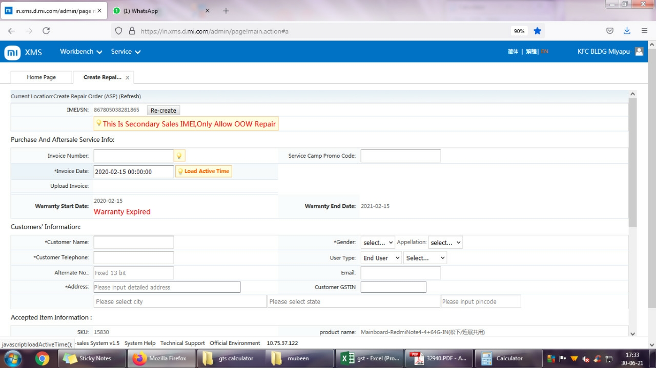
Task: Click the Firefox reload page icon
Action: tap(46, 31)
